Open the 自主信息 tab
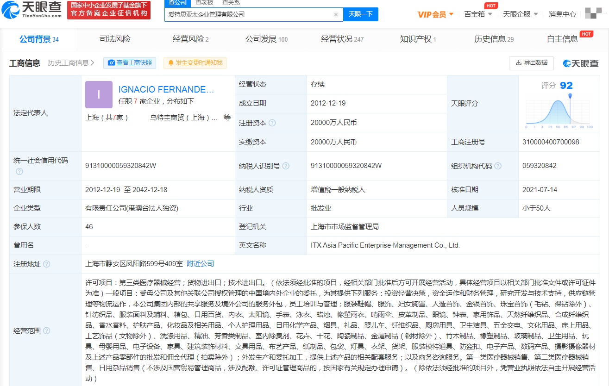This screenshot has height=386, width=609. (562, 39)
